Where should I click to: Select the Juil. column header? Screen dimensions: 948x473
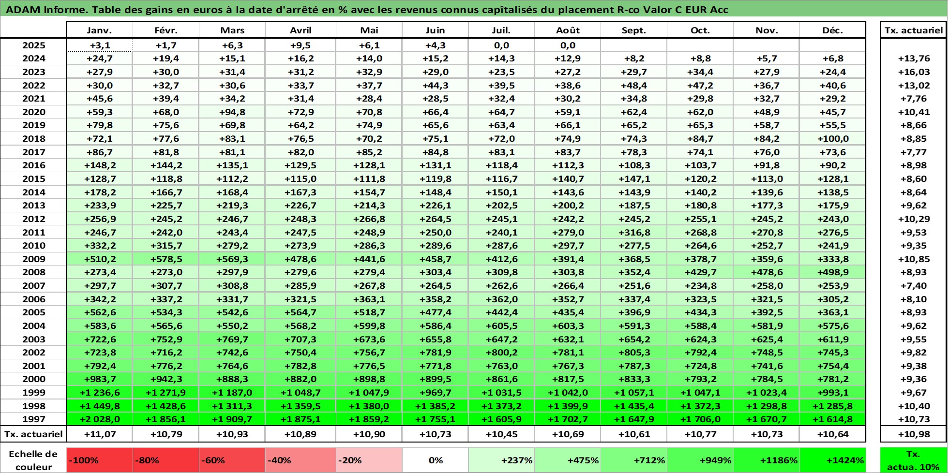coord(501,30)
